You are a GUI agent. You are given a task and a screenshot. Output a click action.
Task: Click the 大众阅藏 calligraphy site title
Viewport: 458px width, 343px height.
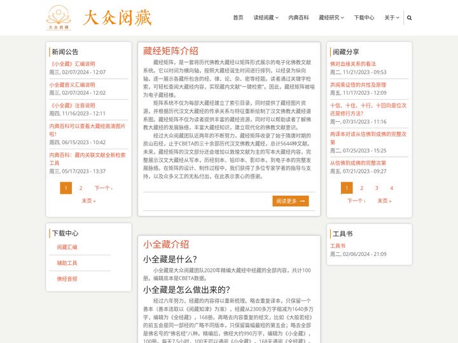117,18
